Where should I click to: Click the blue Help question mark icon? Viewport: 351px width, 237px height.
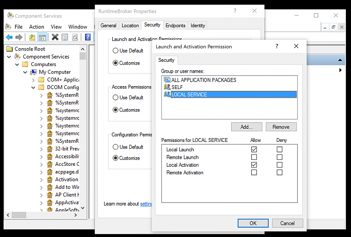tap(88, 37)
